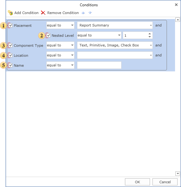Image resolution: width=181 pixels, height=187 pixels.
Task: Increase the Nested Level value using up spinner
Action: [x=150, y=34]
